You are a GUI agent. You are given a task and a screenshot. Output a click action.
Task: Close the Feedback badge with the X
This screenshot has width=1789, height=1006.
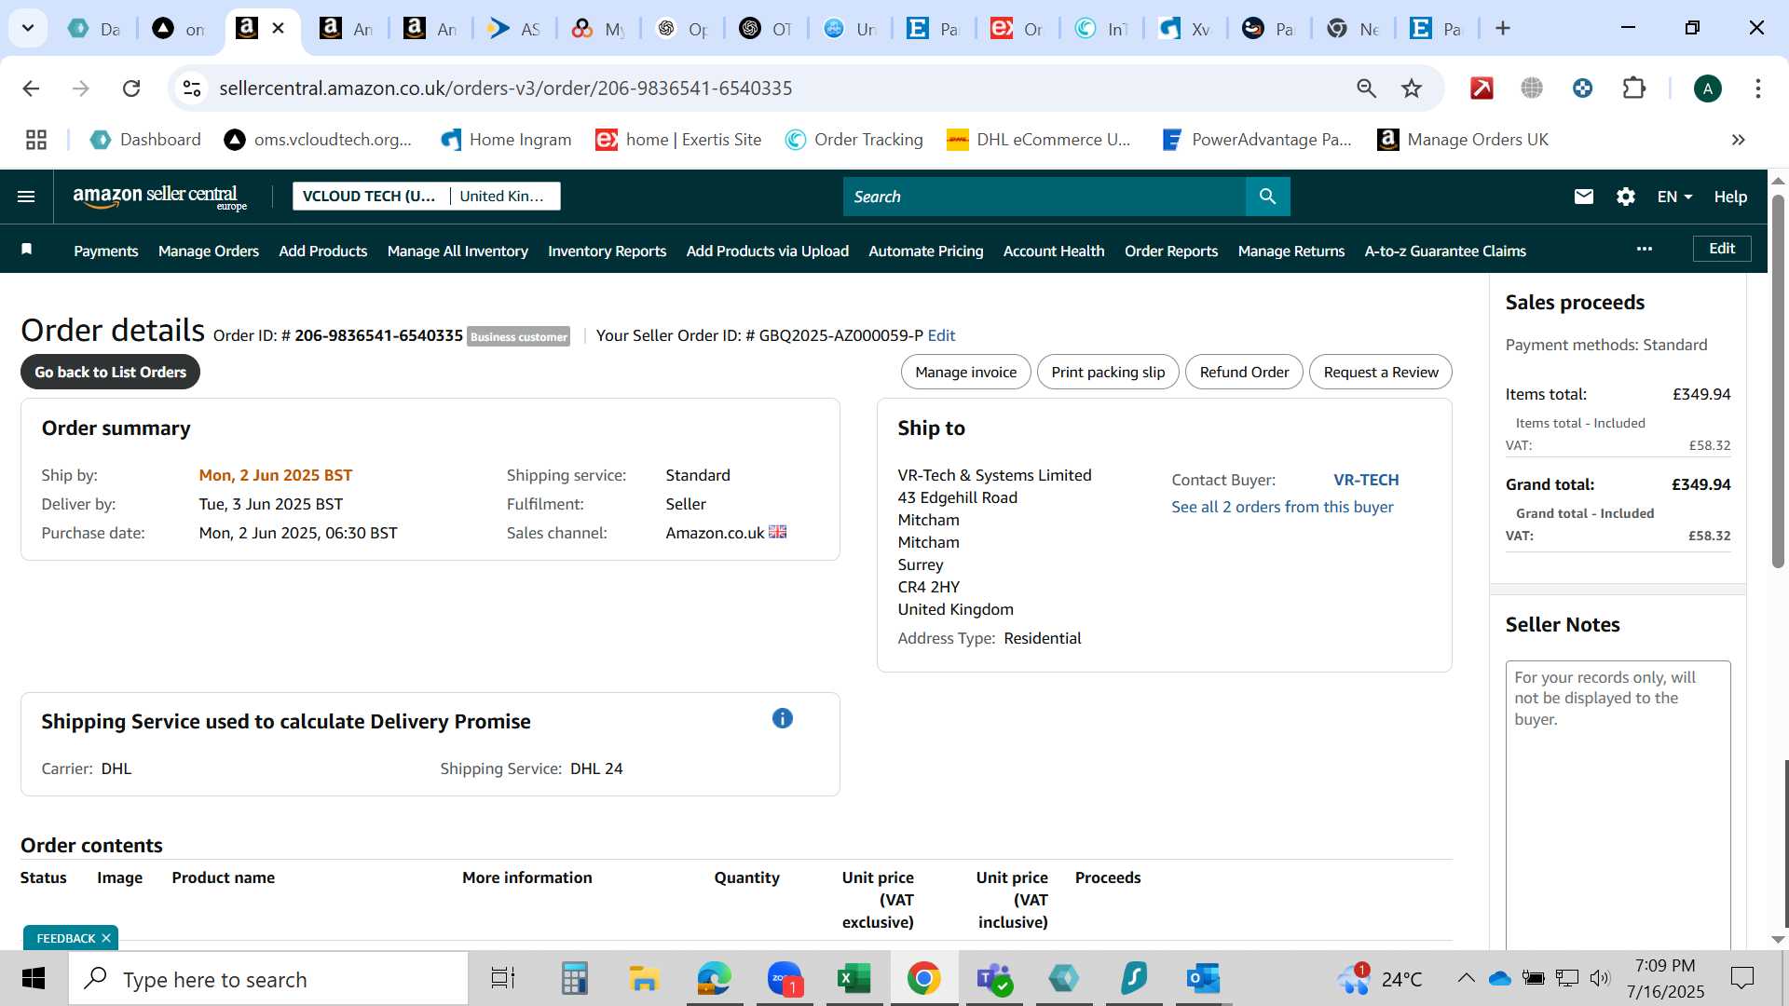pos(106,938)
